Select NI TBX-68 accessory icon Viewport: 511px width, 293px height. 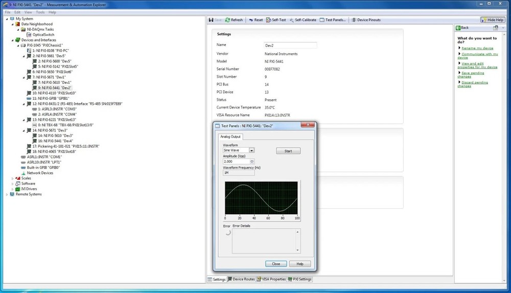[34, 125]
